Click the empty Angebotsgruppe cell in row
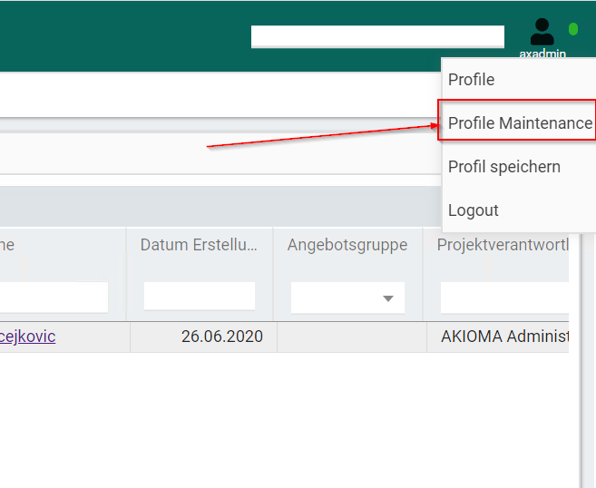The width and height of the screenshot is (596, 488). point(350,337)
